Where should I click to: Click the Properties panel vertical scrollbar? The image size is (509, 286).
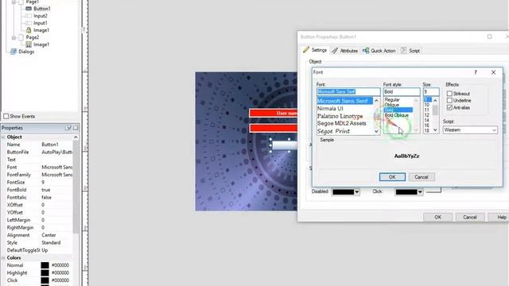tap(76, 187)
